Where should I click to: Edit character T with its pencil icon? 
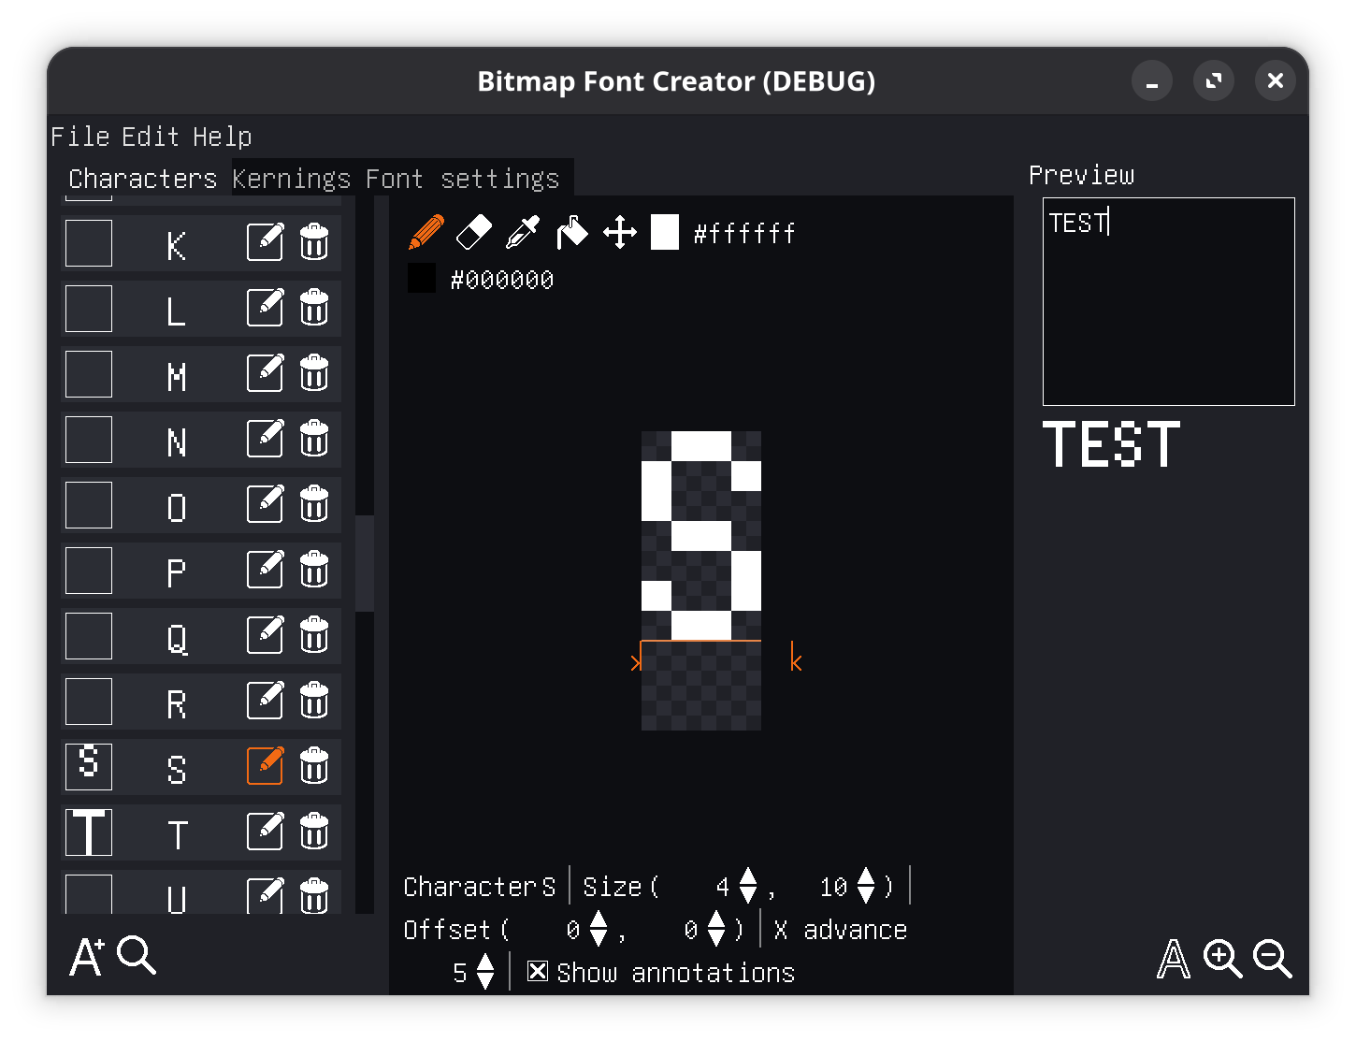265,832
